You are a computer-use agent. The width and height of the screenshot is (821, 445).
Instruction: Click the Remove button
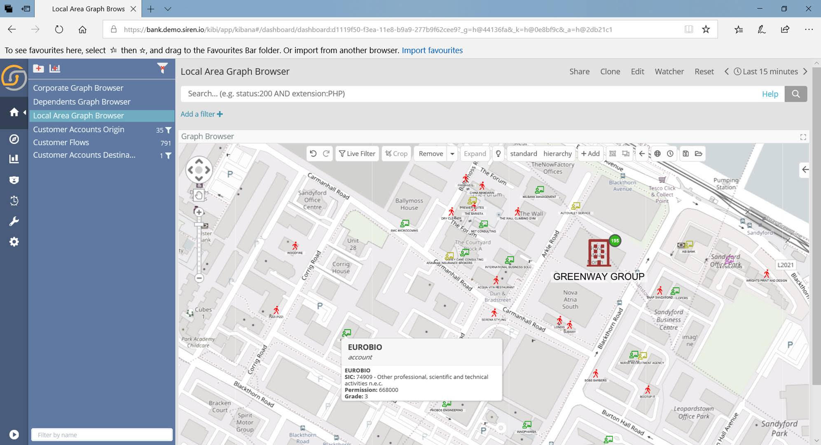pos(431,154)
